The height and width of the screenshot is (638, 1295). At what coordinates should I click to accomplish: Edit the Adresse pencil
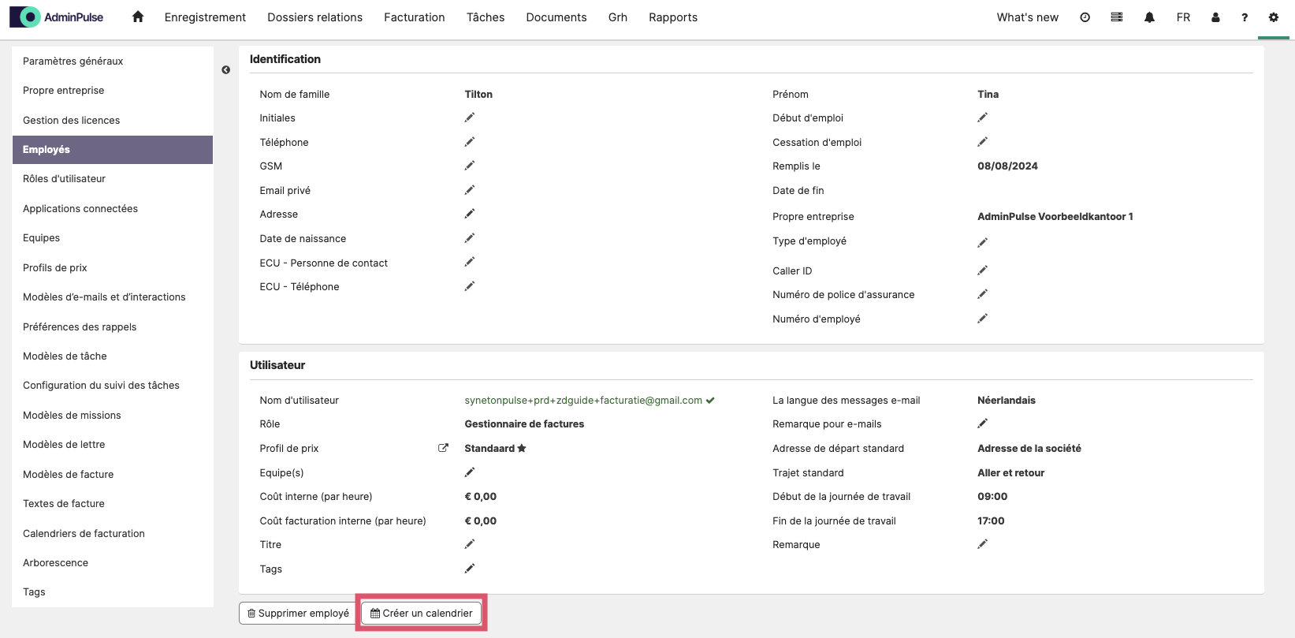pos(470,214)
